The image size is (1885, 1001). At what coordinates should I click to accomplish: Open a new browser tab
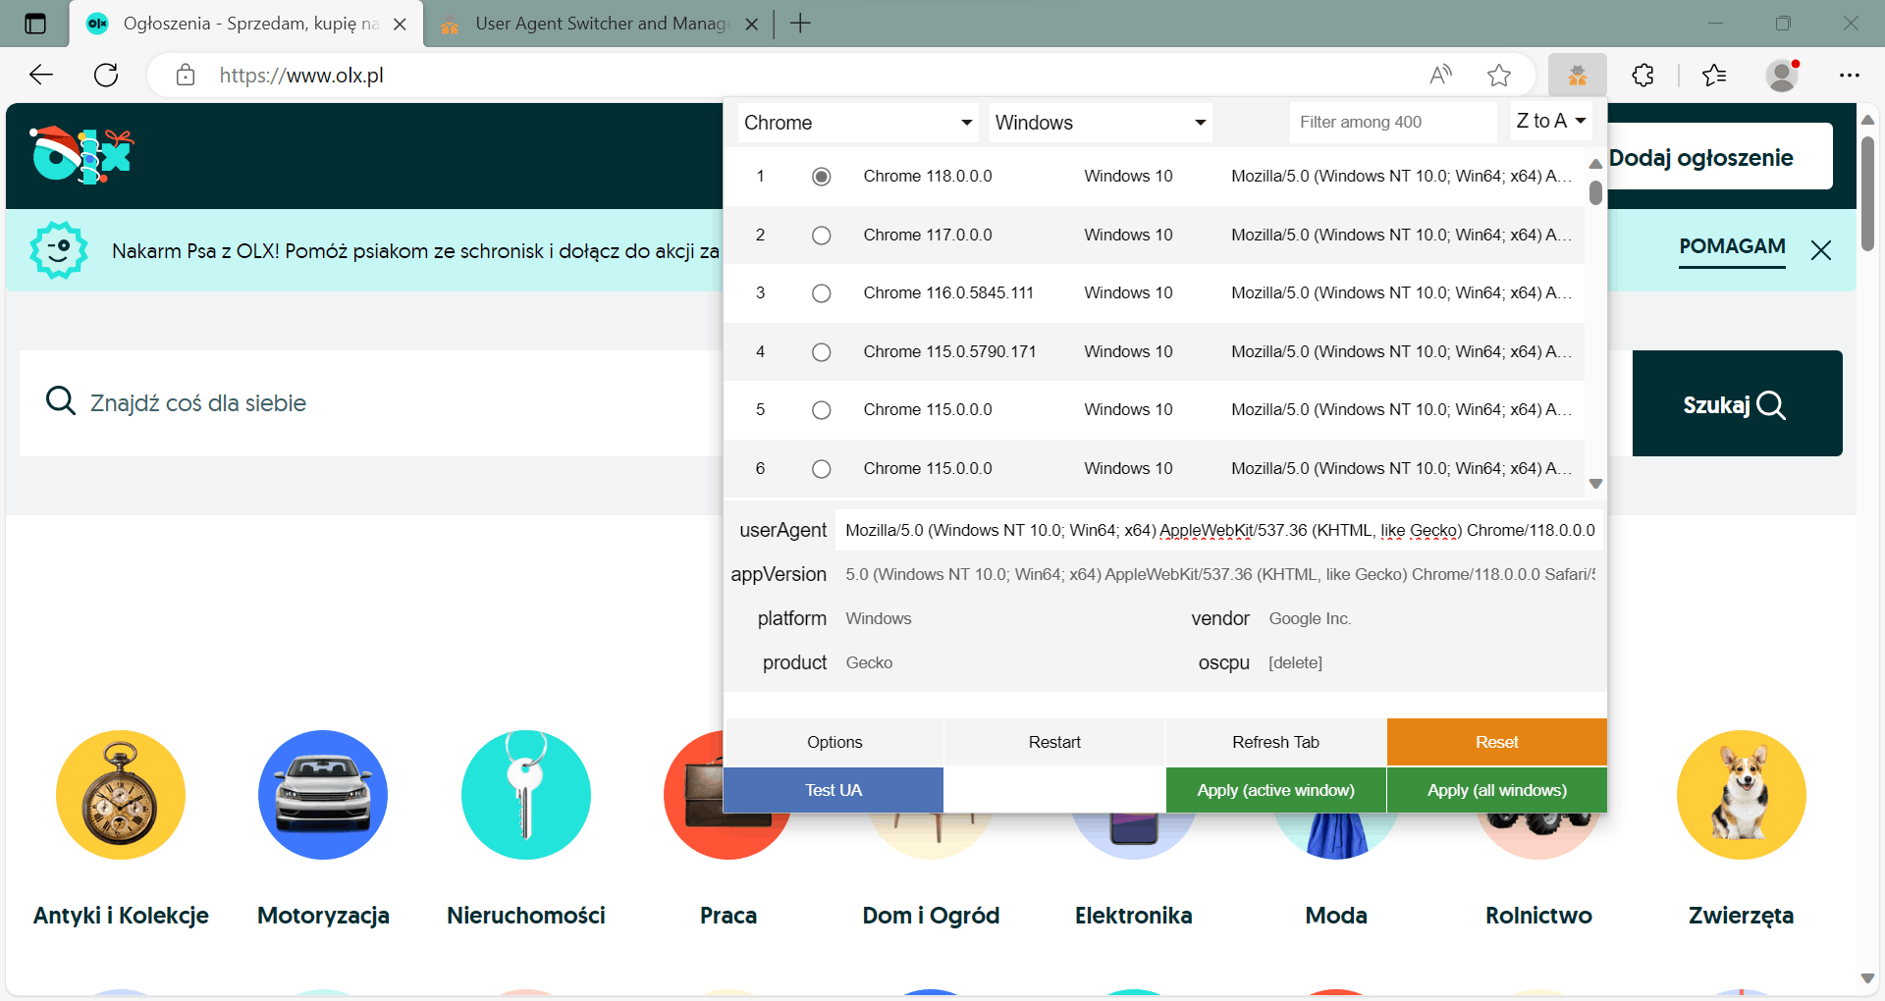coord(800,24)
